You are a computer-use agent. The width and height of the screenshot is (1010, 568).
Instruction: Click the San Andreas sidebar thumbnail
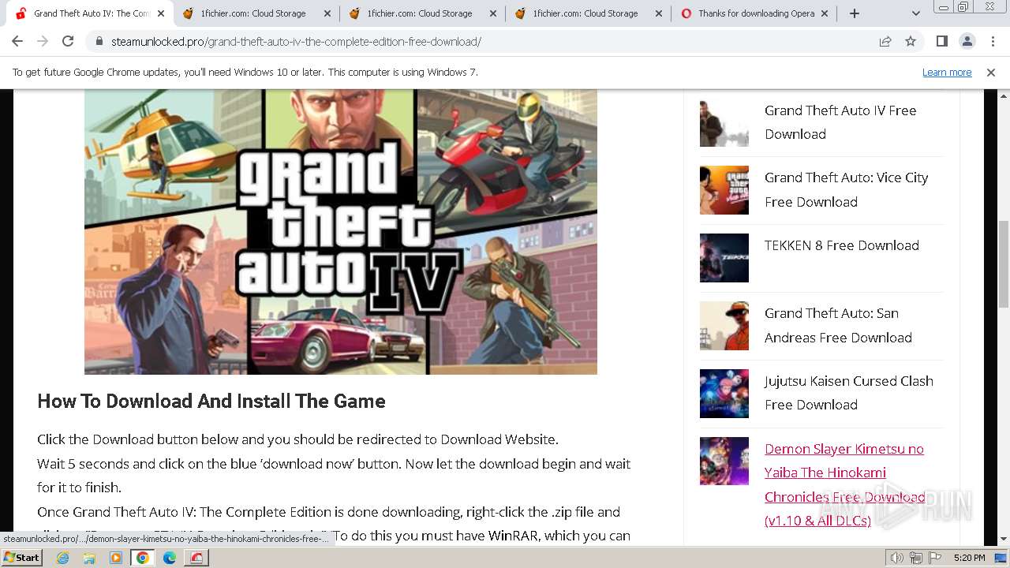[724, 326]
